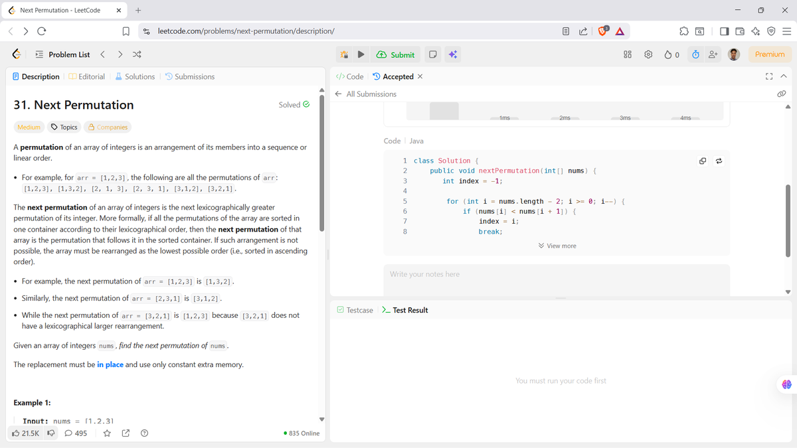Open the Test Result tab

click(405, 310)
